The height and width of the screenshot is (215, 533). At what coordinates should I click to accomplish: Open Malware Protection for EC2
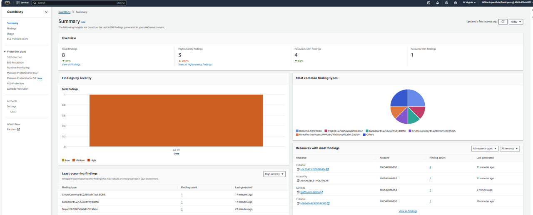click(x=22, y=73)
